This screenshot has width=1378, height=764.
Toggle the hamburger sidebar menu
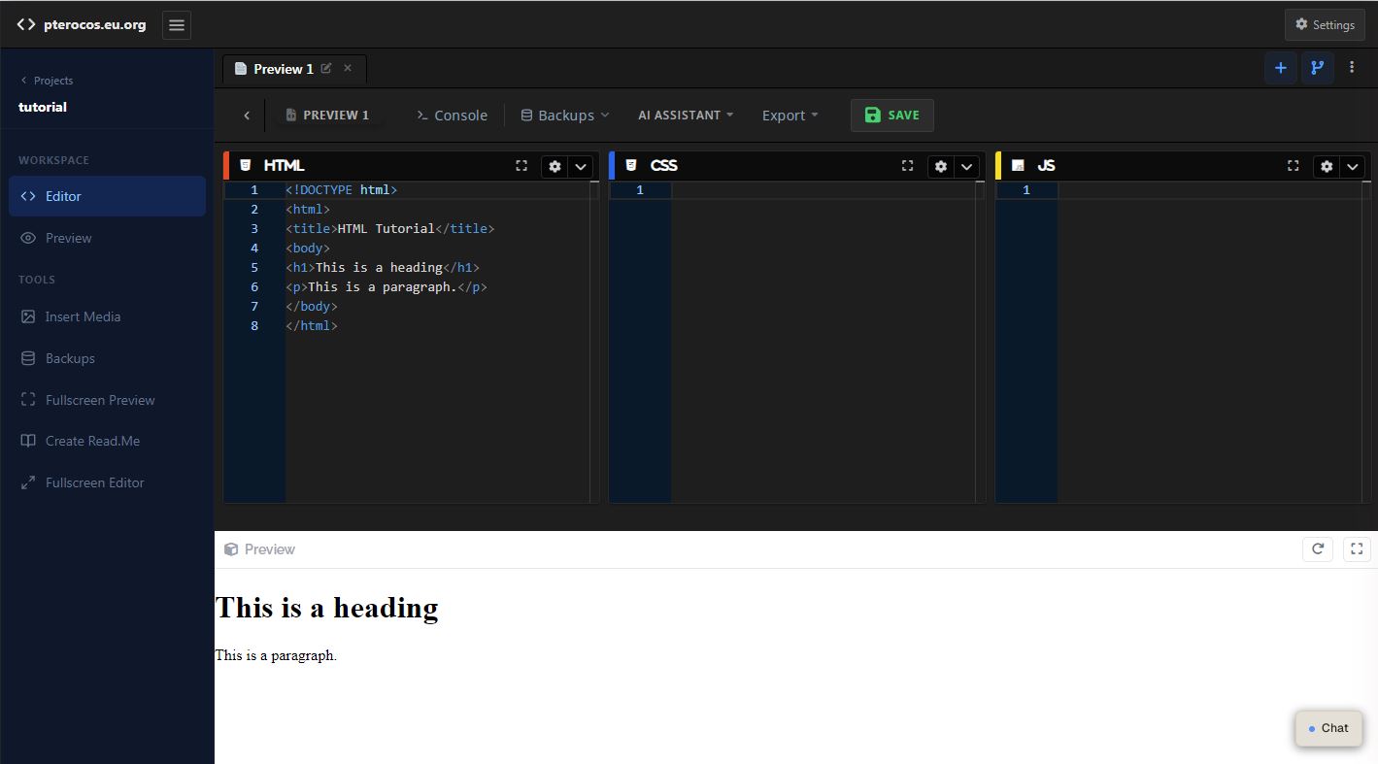point(177,25)
